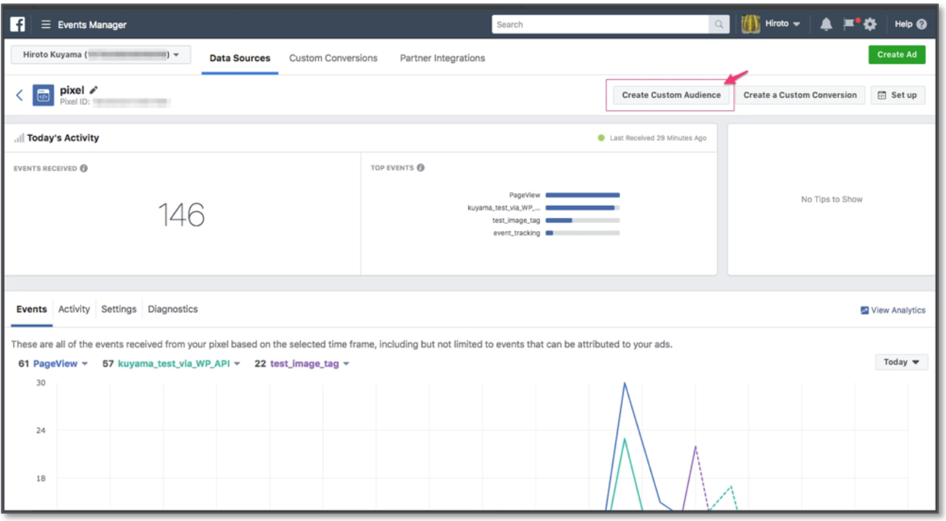This screenshot has height=521, width=946.
Task: Click the green Create Ad button
Action: 896,55
